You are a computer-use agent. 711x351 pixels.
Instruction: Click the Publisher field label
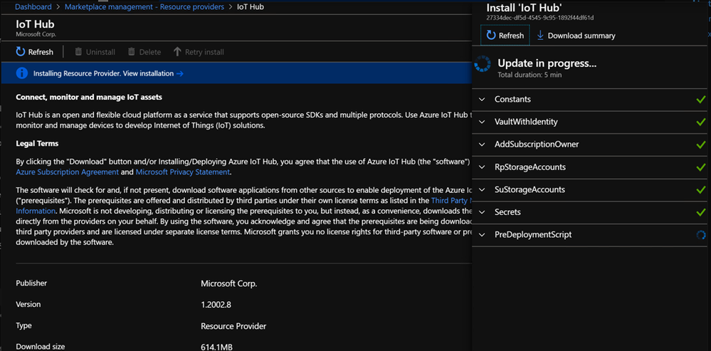(x=31, y=283)
